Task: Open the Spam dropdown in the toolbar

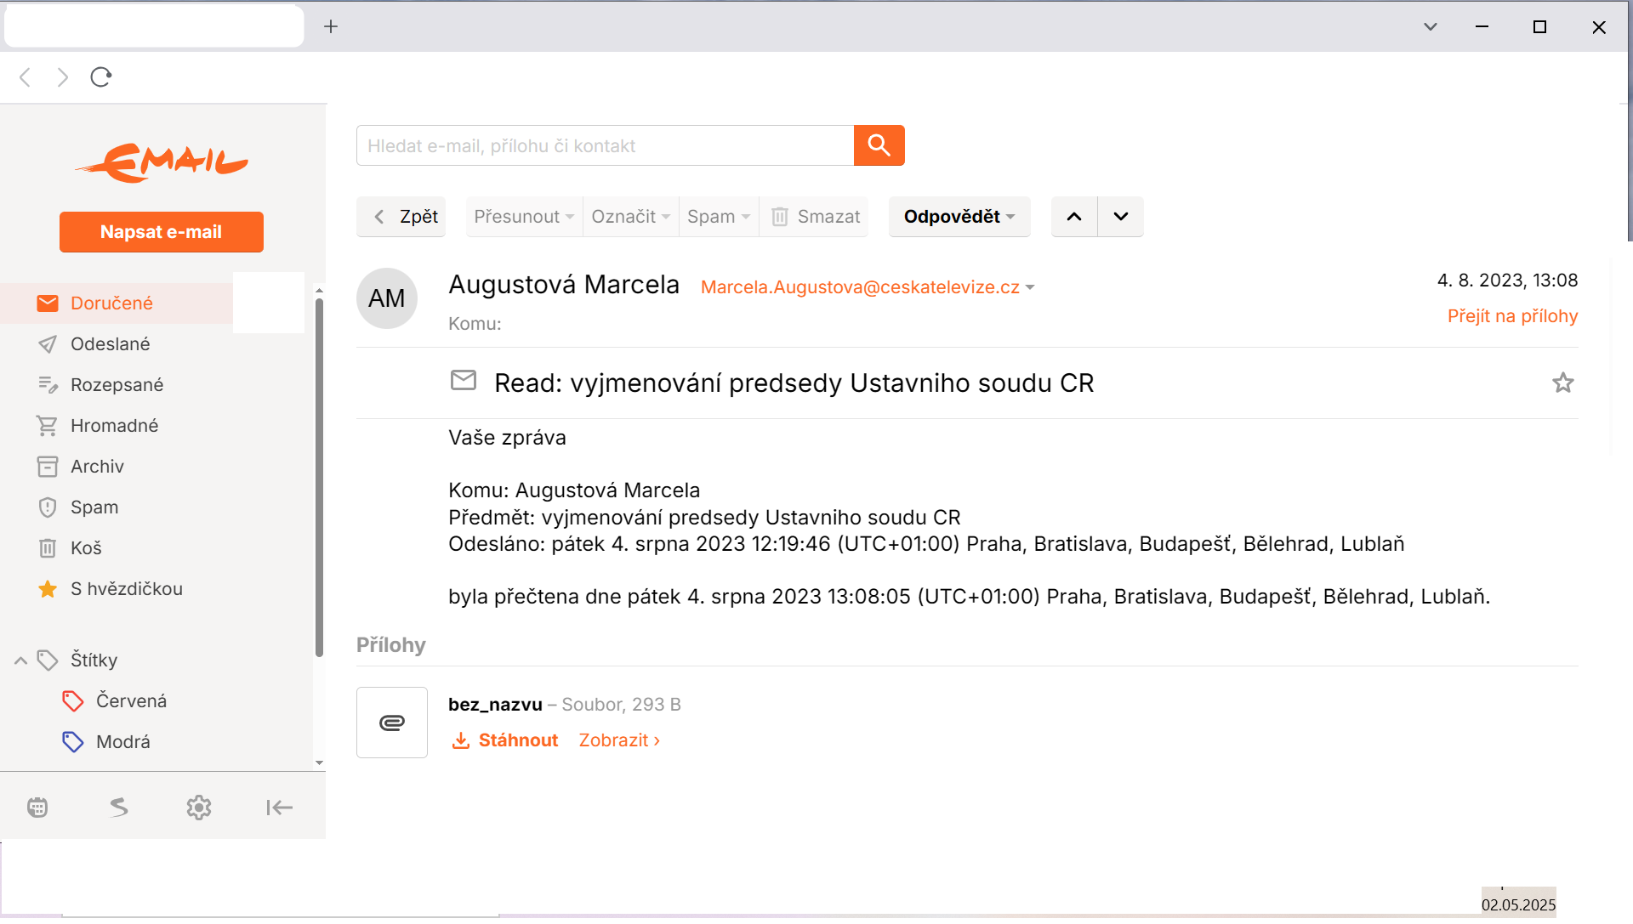Action: (719, 217)
